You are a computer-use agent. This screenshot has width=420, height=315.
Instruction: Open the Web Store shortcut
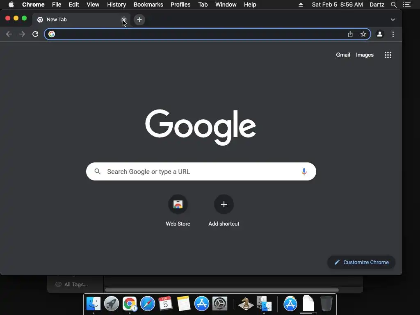tap(178, 211)
